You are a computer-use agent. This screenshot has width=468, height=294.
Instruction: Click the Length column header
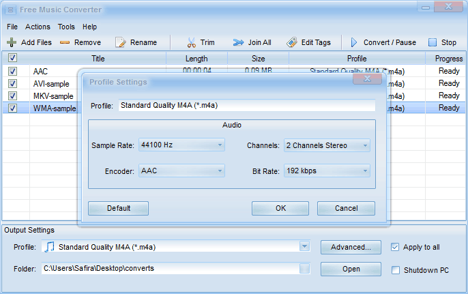click(196, 59)
